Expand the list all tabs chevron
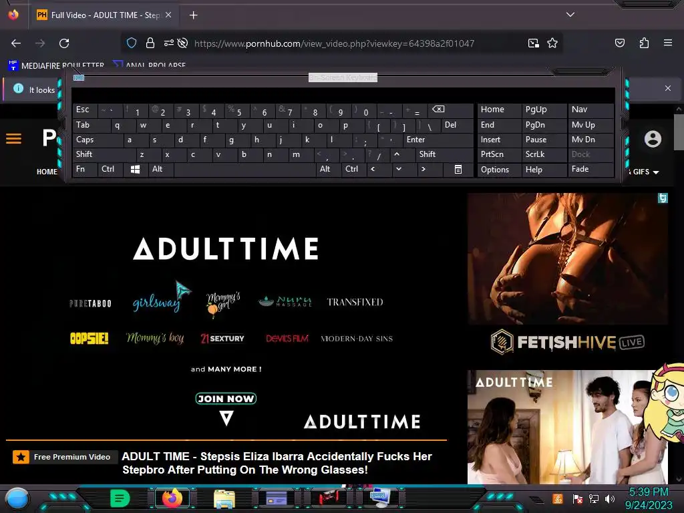Viewport: 684px width, 513px height. click(570, 15)
